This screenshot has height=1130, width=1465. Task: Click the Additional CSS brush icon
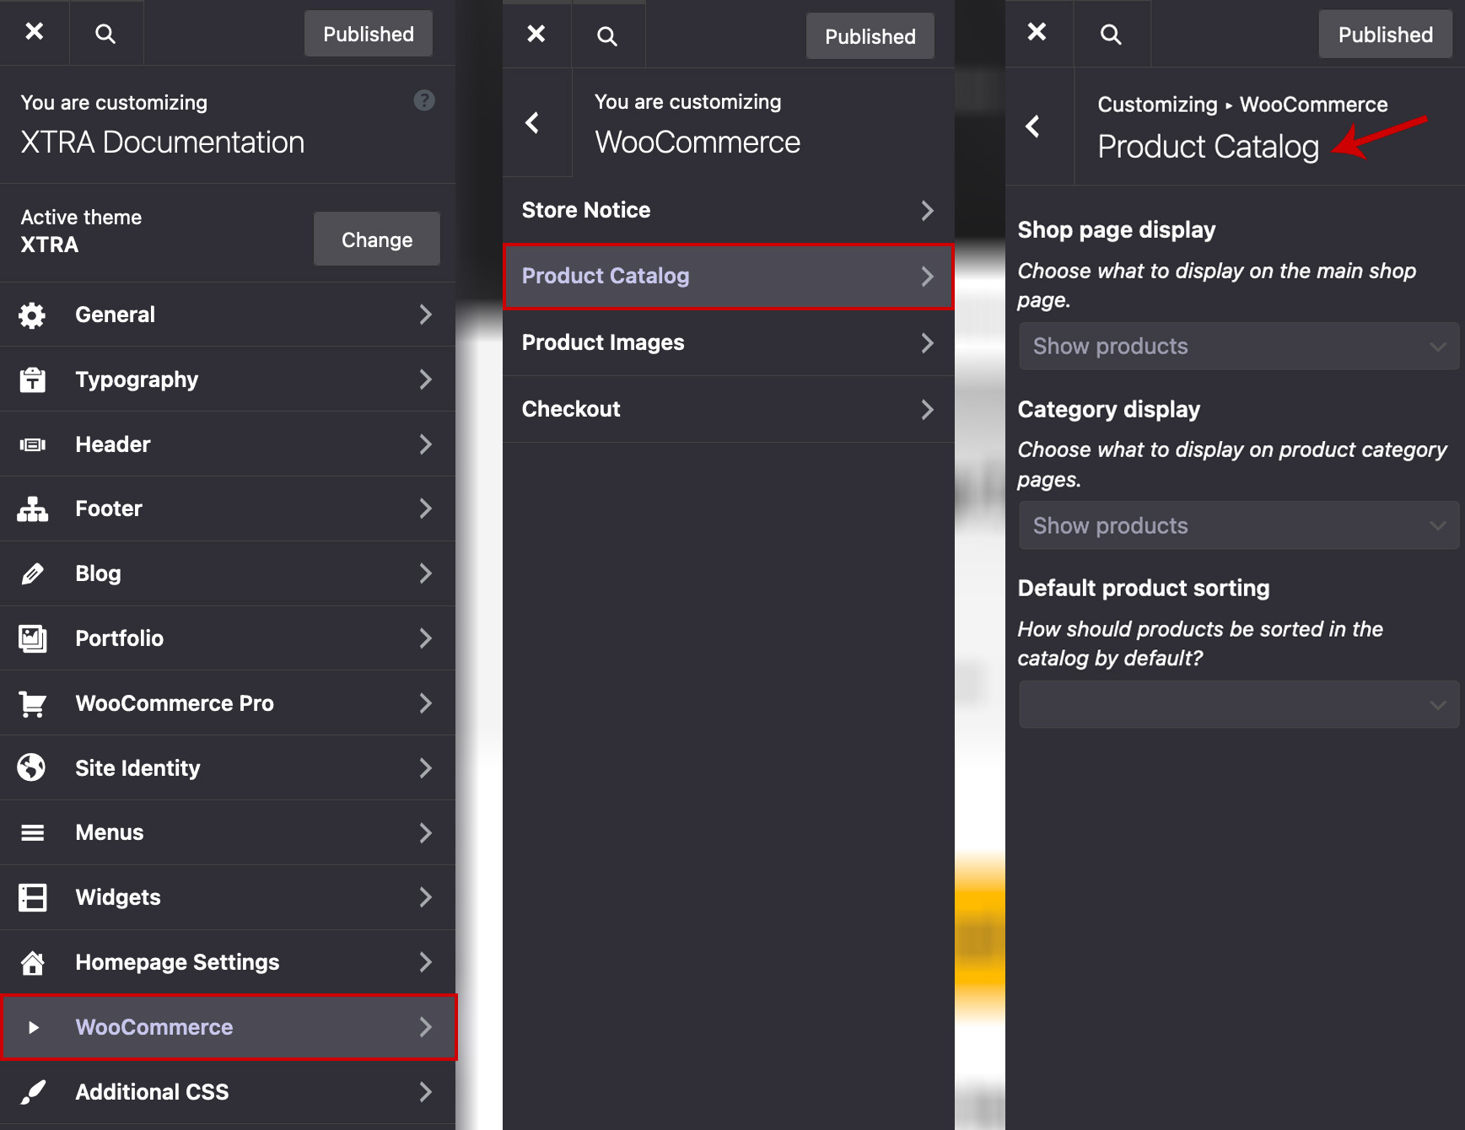pyautogui.click(x=32, y=1092)
